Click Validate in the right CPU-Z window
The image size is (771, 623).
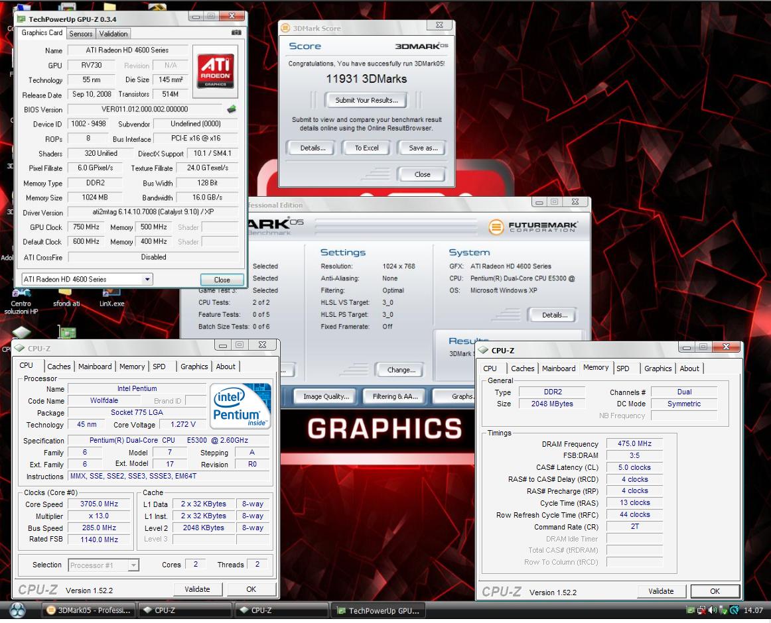pos(661,591)
